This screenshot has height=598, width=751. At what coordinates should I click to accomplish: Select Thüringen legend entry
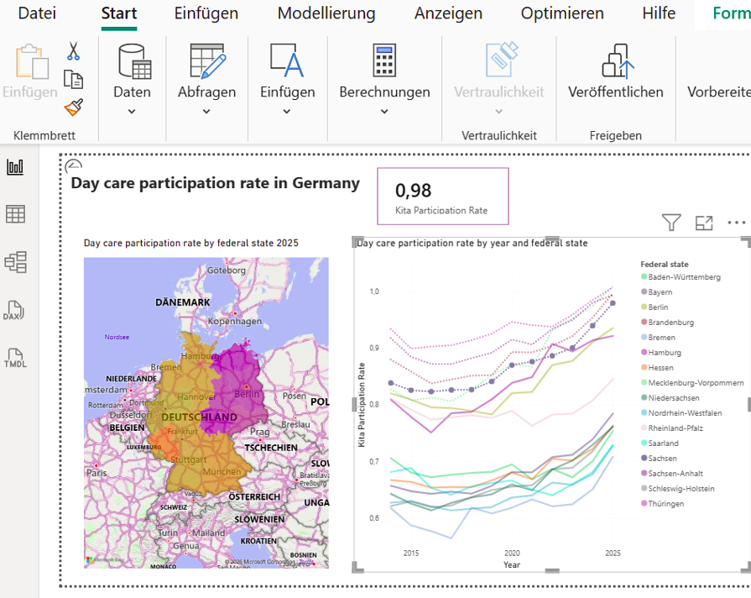click(x=662, y=504)
